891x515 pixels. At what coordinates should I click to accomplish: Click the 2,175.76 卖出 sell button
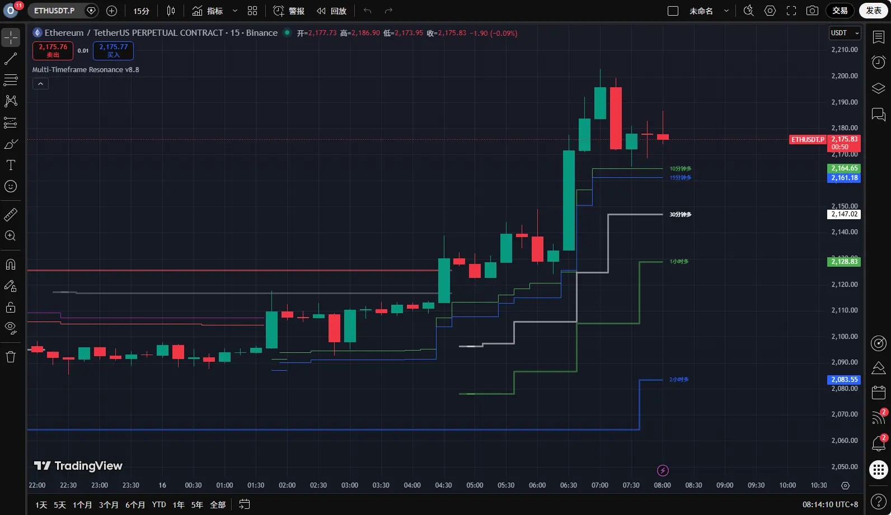coord(53,51)
